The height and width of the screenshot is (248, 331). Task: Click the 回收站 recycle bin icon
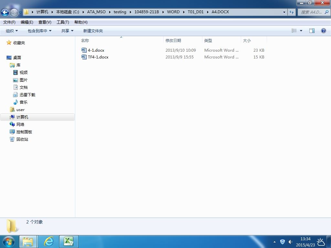12,139
